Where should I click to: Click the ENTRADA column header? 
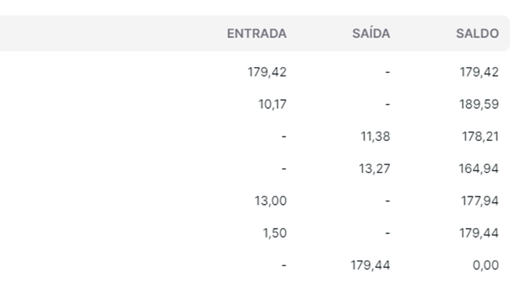pos(256,34)
